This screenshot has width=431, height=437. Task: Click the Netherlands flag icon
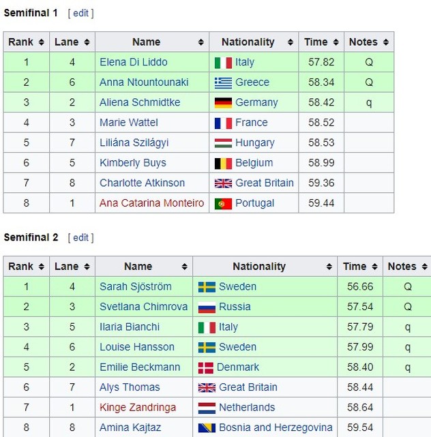207,408
